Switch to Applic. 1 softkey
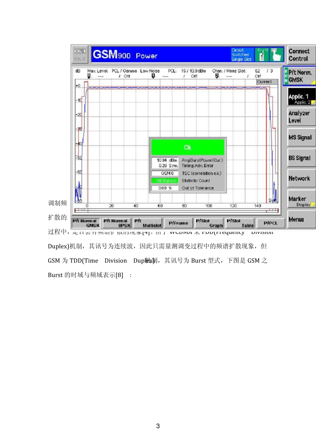The width and height of the screenshot is (316, 448). [301, 97]
